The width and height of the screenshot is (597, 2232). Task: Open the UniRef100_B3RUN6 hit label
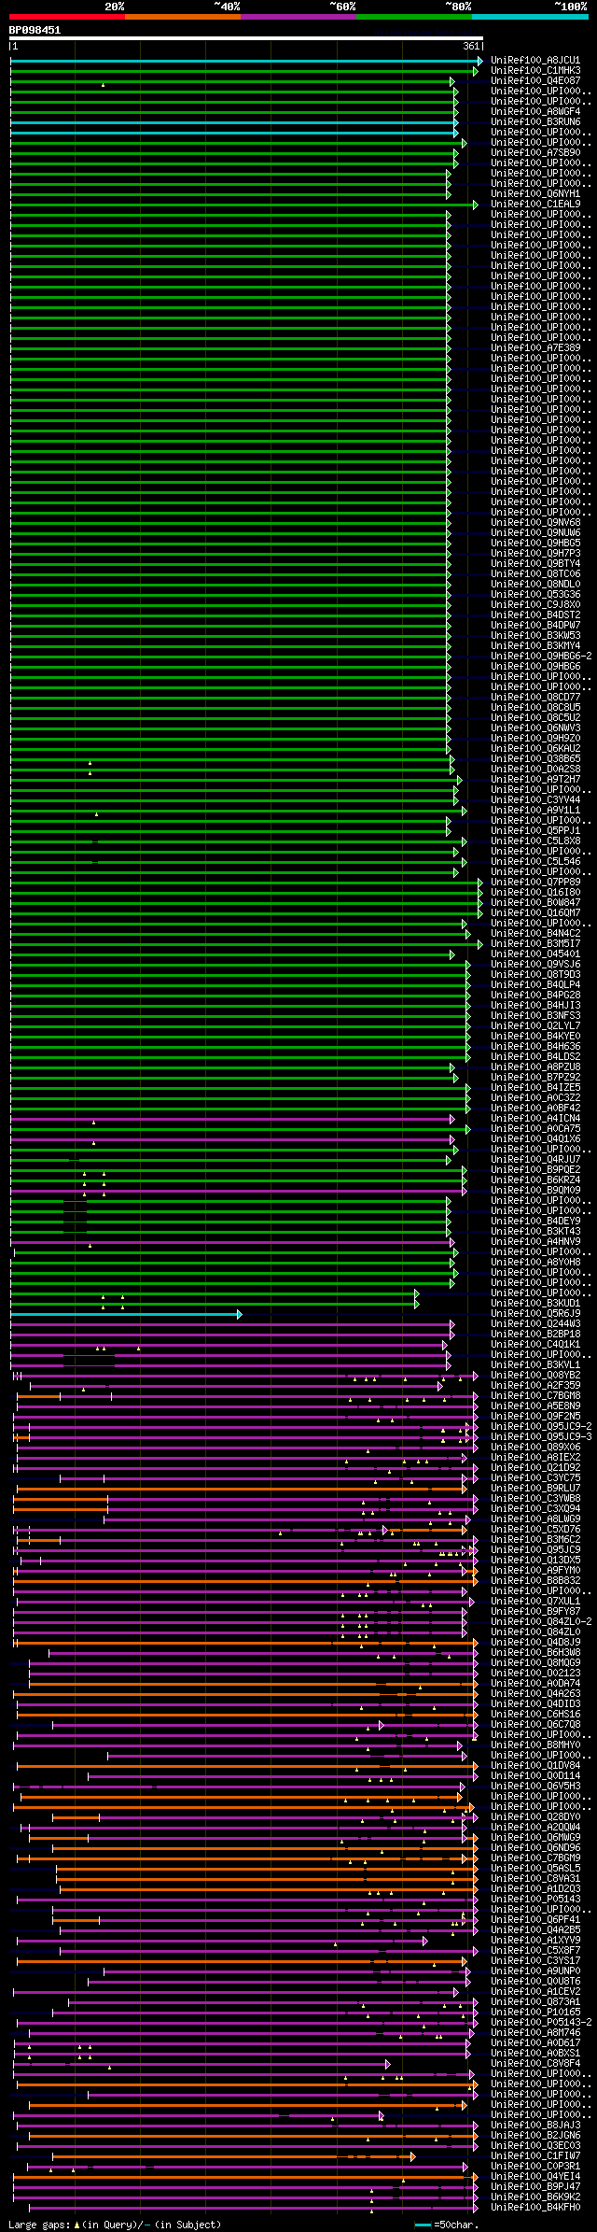point(535,121)
